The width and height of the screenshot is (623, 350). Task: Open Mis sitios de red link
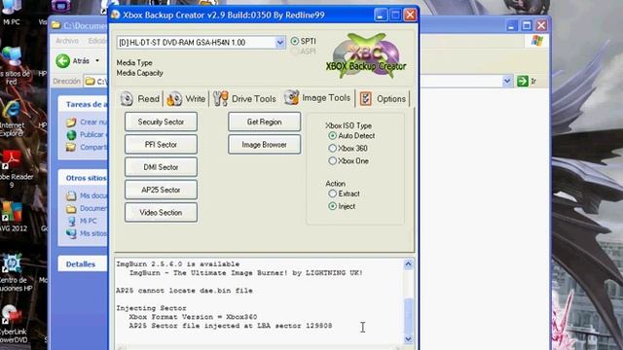pos(87,233)
